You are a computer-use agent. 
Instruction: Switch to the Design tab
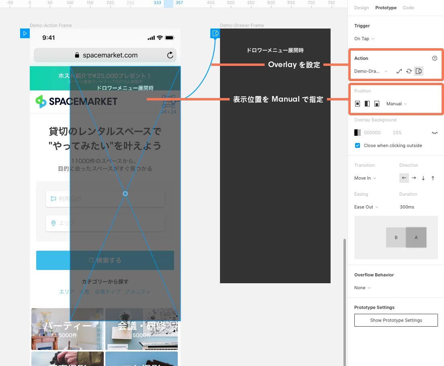[x=361, y=8]
